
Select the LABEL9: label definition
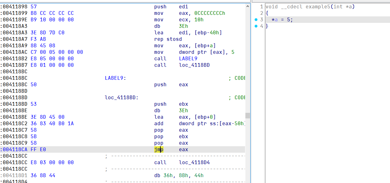(115, 78)
